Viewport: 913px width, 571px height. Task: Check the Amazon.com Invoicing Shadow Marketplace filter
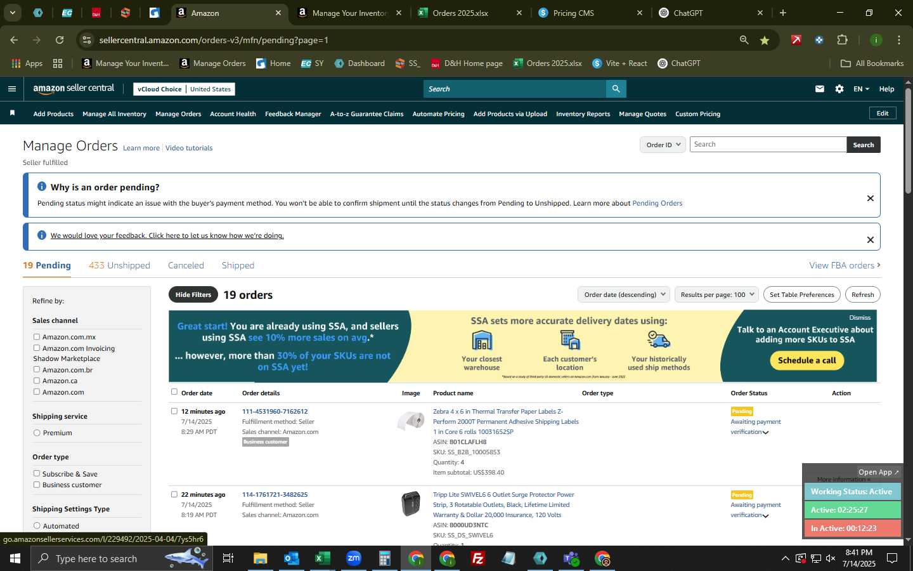coord(37,348)
